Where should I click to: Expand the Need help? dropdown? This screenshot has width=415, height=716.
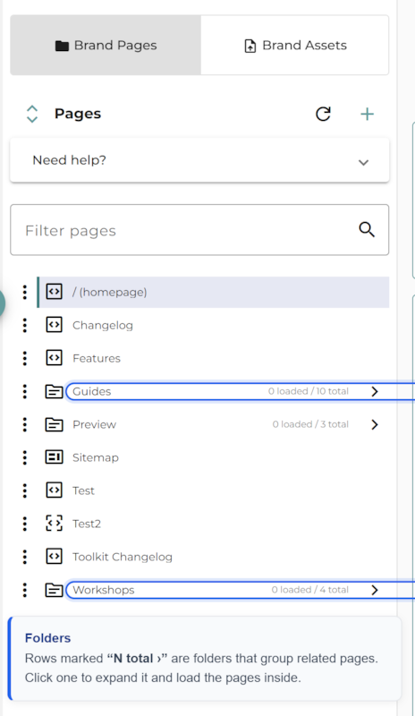(x=199, y=160)
